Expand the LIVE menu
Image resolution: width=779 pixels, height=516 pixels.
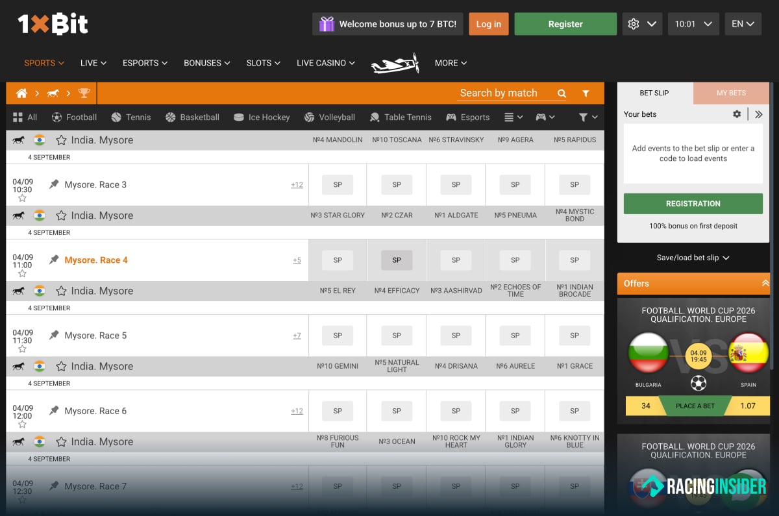point(93,63)
